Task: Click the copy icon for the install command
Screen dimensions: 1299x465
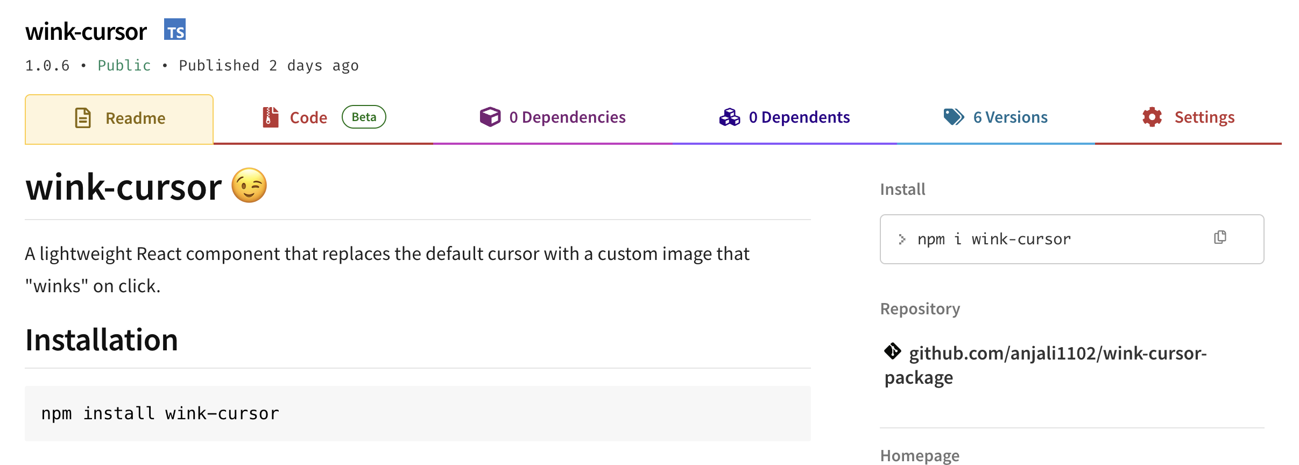Action: (1219, 237)
